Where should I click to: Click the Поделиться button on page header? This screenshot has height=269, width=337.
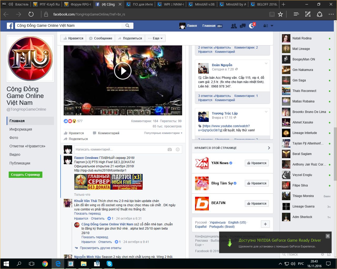point(130,38)
